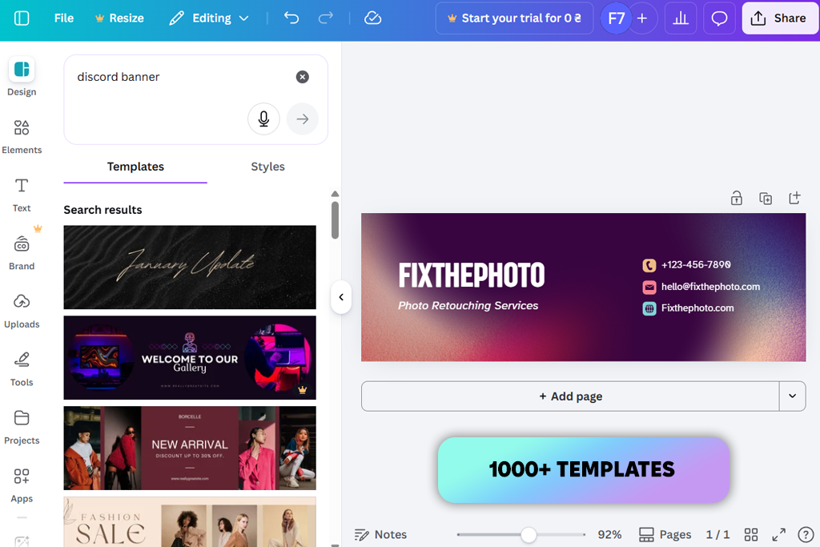Open the Tools panel
Image resolution: width=820 pixels, height=547 pixels.
click(22, 368)
